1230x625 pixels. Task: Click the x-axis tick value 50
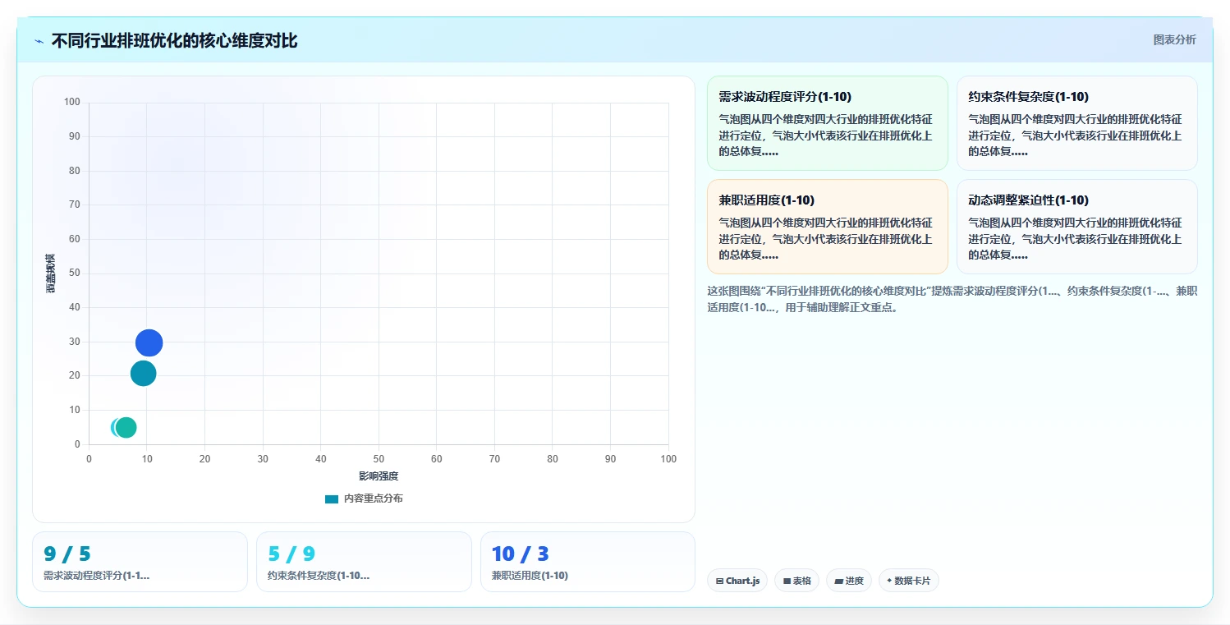pyautogui.click(x=379, y=459)
